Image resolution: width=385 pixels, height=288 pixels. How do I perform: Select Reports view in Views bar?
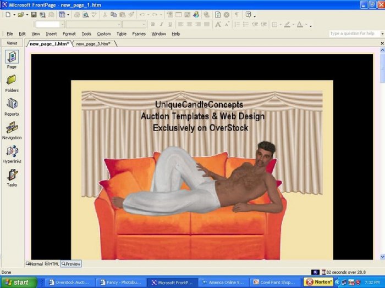click(12, 107)
